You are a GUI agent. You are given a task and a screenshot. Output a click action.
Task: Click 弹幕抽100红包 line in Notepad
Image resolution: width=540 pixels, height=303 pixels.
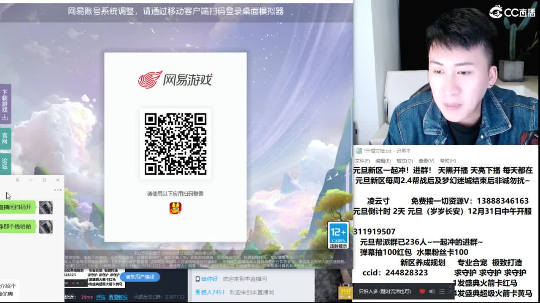(414, 252)
